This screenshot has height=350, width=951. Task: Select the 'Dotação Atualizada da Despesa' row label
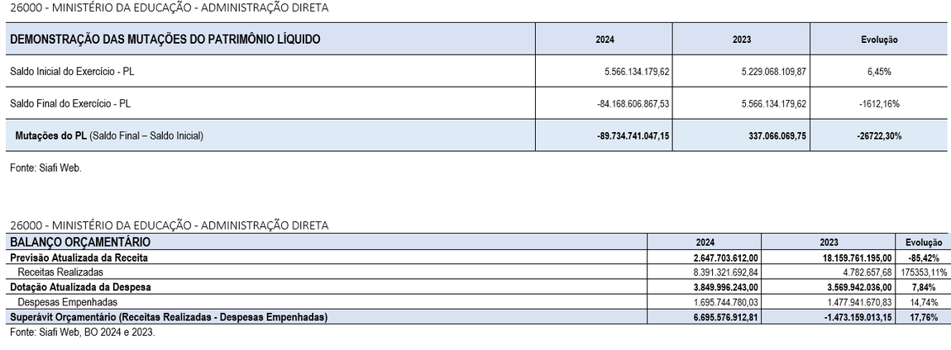point(79,287)
